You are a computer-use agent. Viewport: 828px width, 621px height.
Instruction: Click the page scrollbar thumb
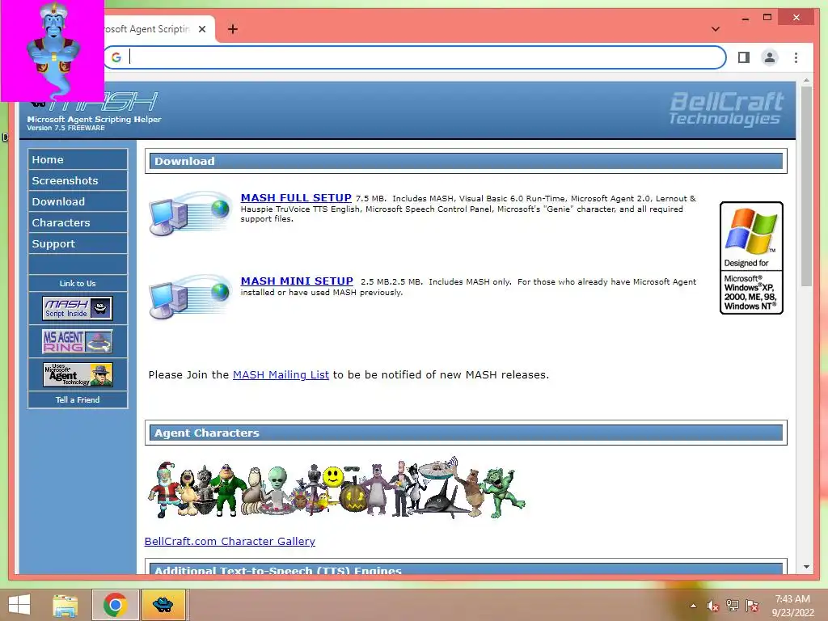tap(806, 186)
